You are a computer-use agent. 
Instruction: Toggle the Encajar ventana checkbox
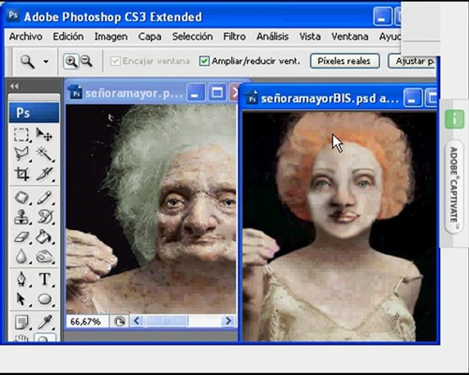pyautogui.click(x=115, y=61)
